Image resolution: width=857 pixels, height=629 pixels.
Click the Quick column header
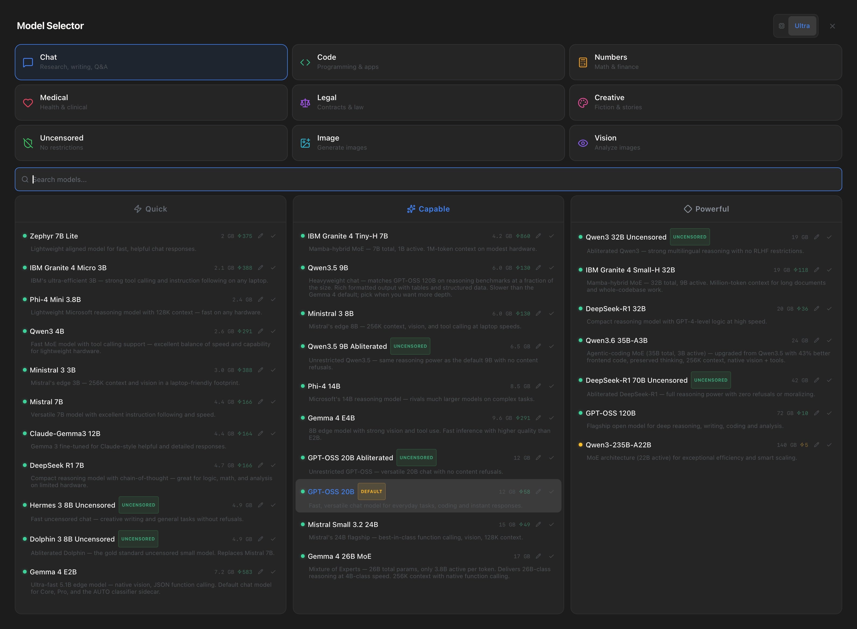coord(150,209)
